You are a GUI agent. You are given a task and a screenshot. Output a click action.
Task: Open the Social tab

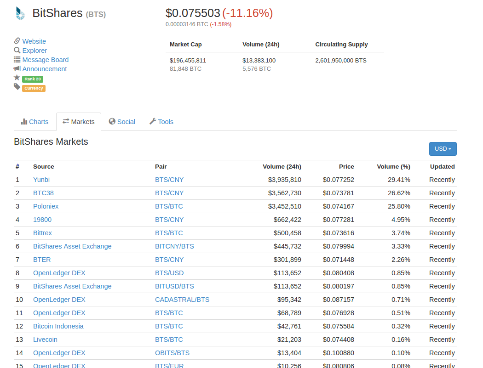tap(122, 122)
